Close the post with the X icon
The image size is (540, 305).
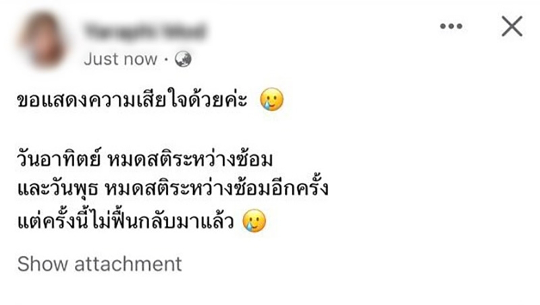point(512,26)
